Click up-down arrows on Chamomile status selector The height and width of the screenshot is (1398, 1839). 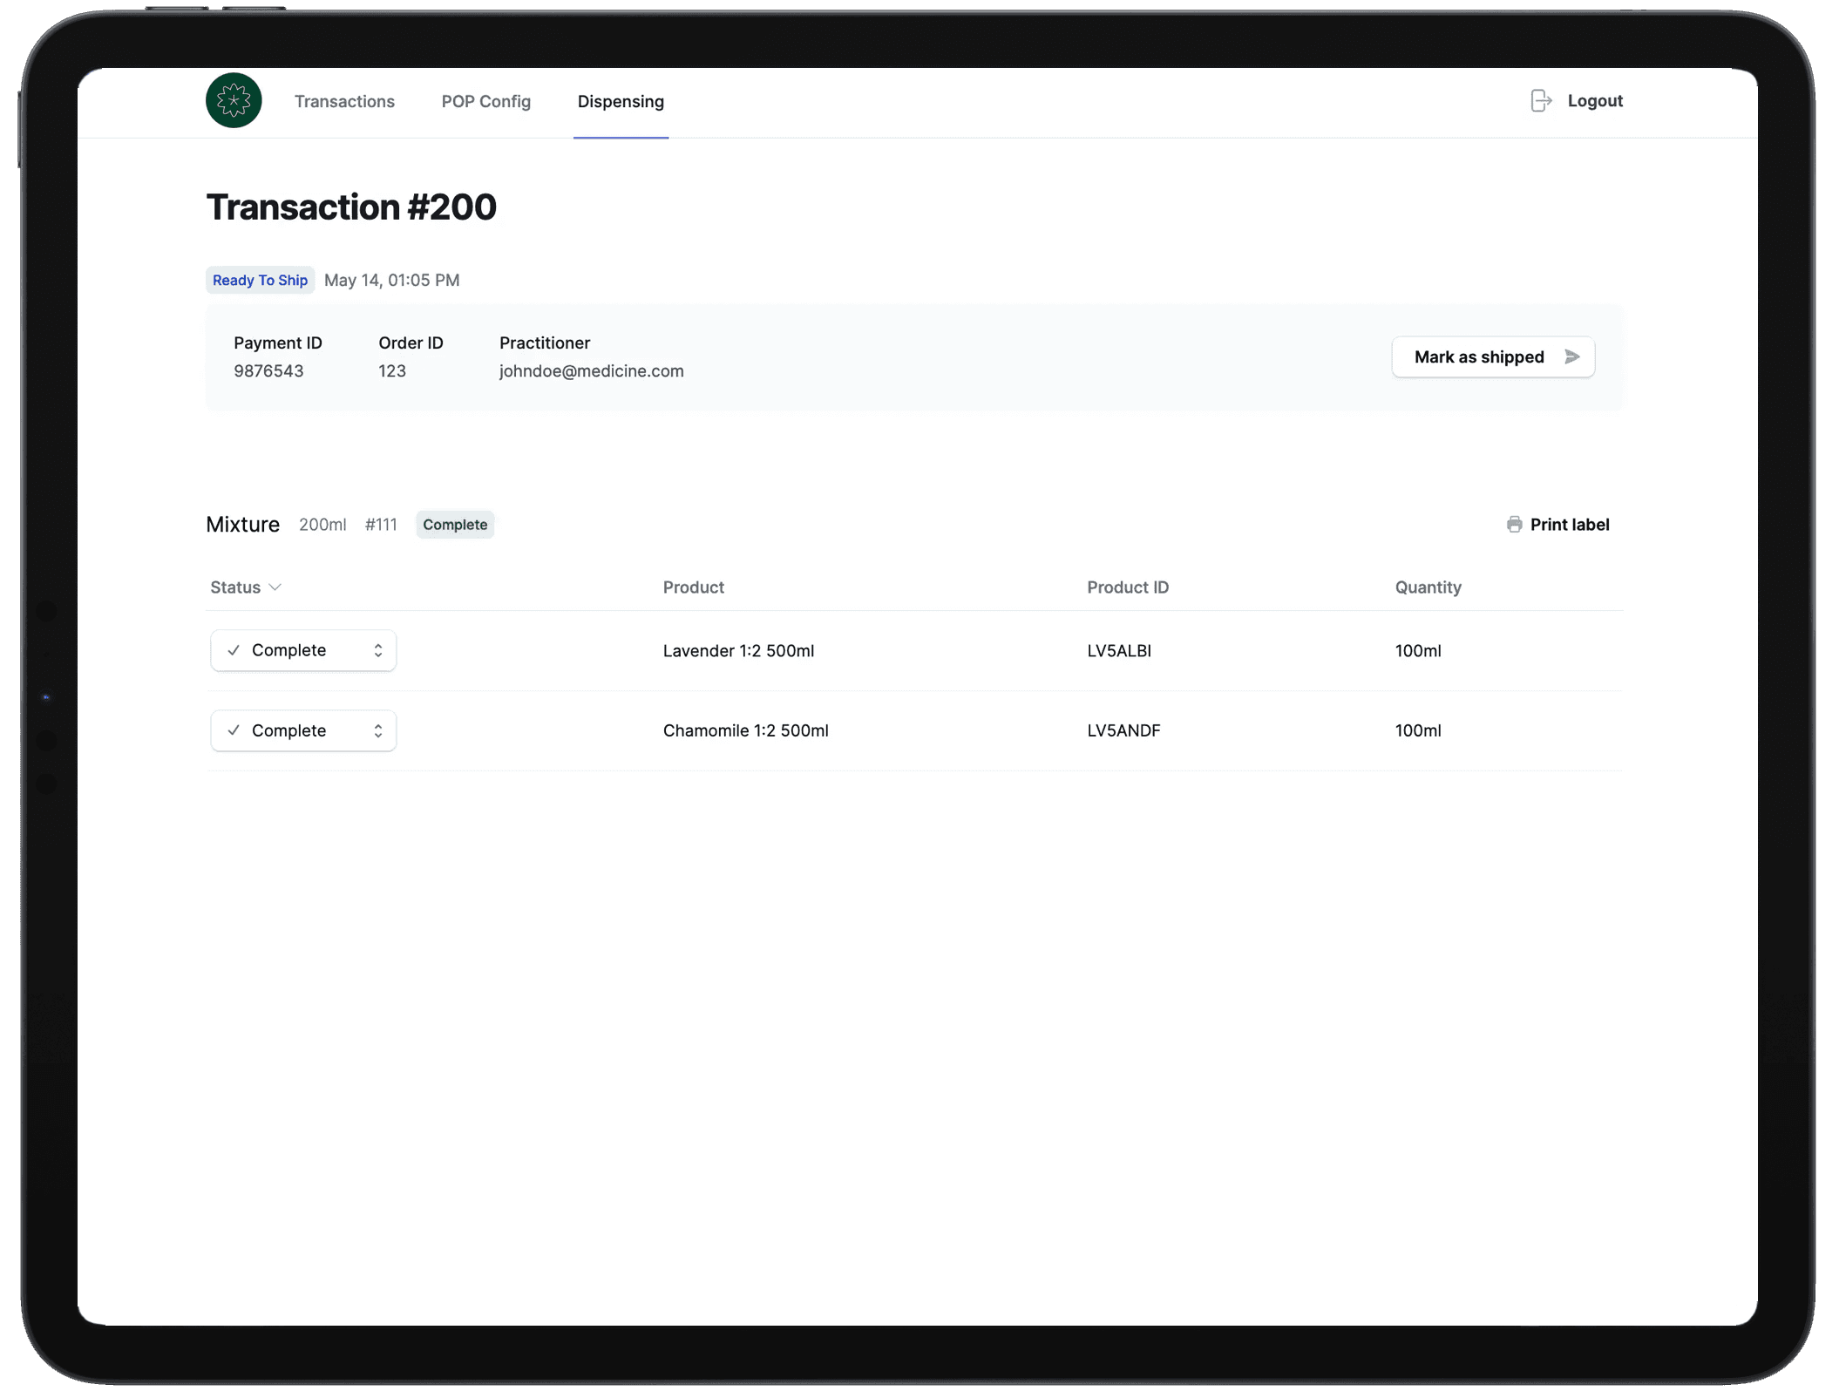378,730
